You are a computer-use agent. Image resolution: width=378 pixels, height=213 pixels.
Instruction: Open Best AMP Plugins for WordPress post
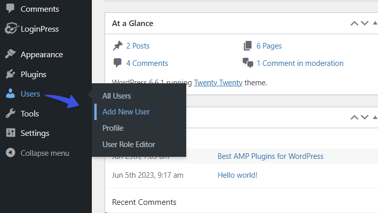[270, 156]
